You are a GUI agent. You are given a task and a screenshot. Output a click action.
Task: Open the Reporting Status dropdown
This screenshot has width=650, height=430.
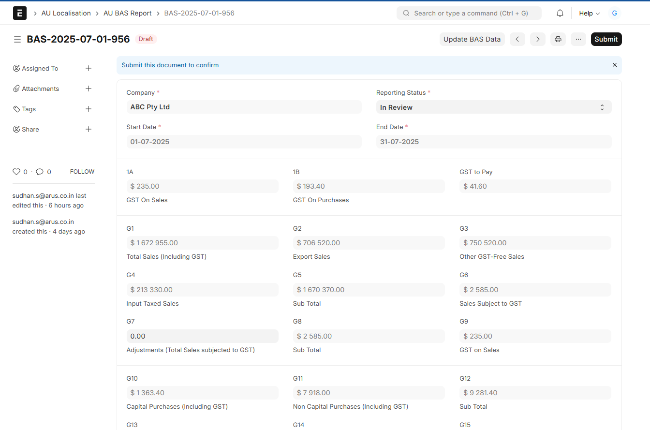[493, 107]
